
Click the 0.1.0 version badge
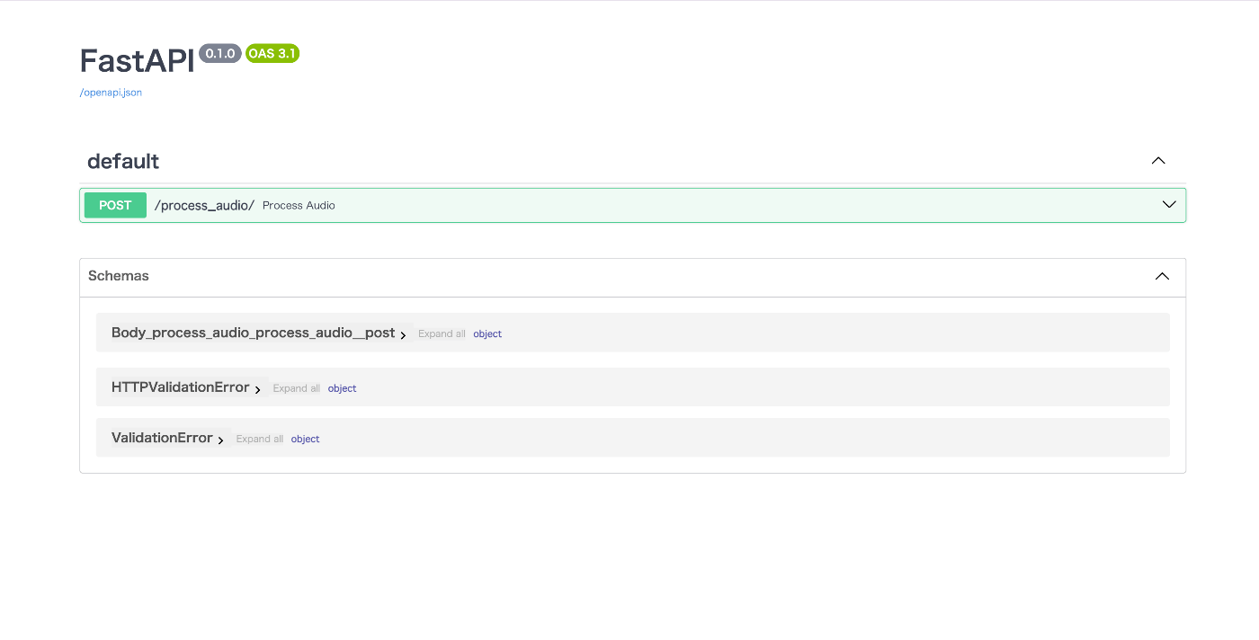220,54
